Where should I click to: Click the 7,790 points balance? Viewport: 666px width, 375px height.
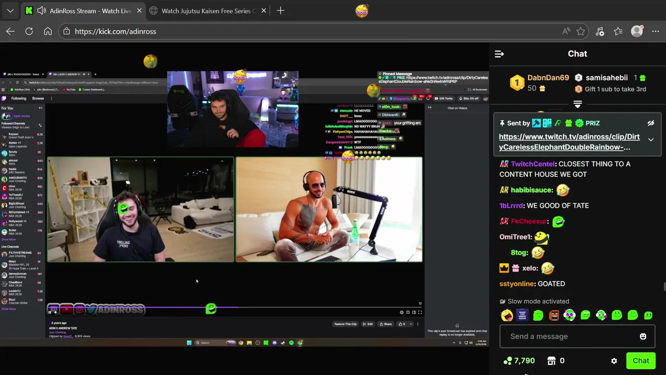[x=524, y=360]
